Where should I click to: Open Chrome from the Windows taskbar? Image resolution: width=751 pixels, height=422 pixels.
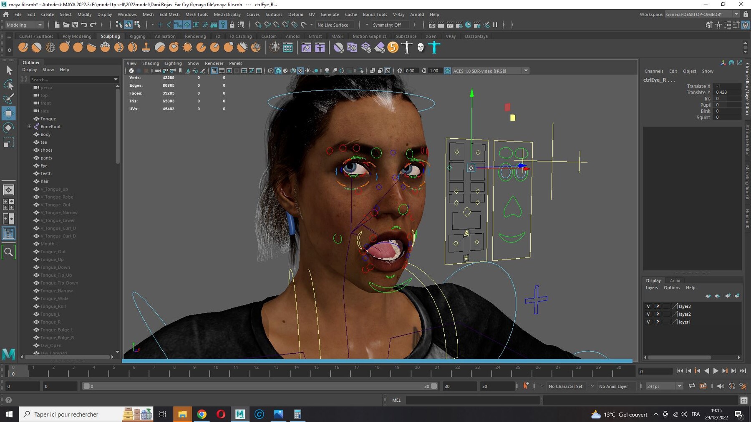[x=202, y=414]
